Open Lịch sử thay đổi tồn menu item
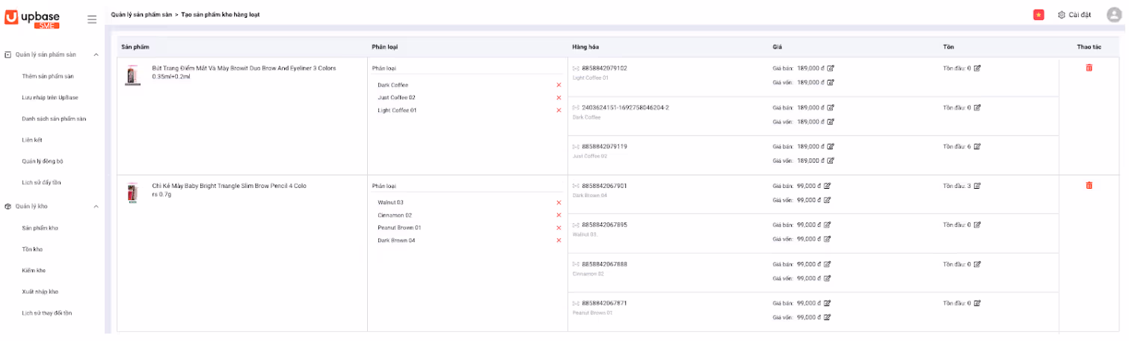 coord(47,313)
